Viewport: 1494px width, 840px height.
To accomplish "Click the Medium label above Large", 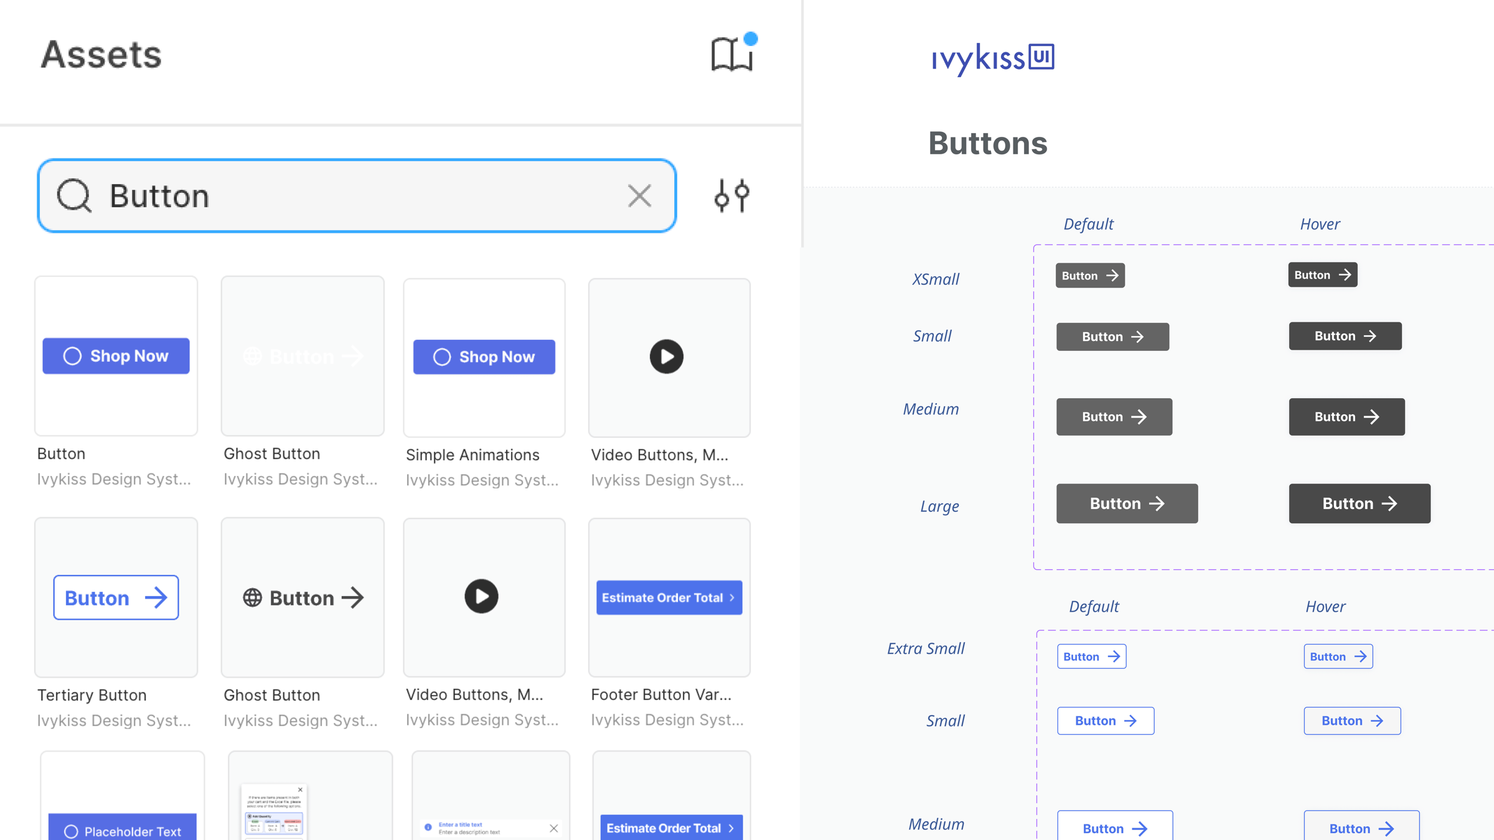I will click(x=931, y=409).
